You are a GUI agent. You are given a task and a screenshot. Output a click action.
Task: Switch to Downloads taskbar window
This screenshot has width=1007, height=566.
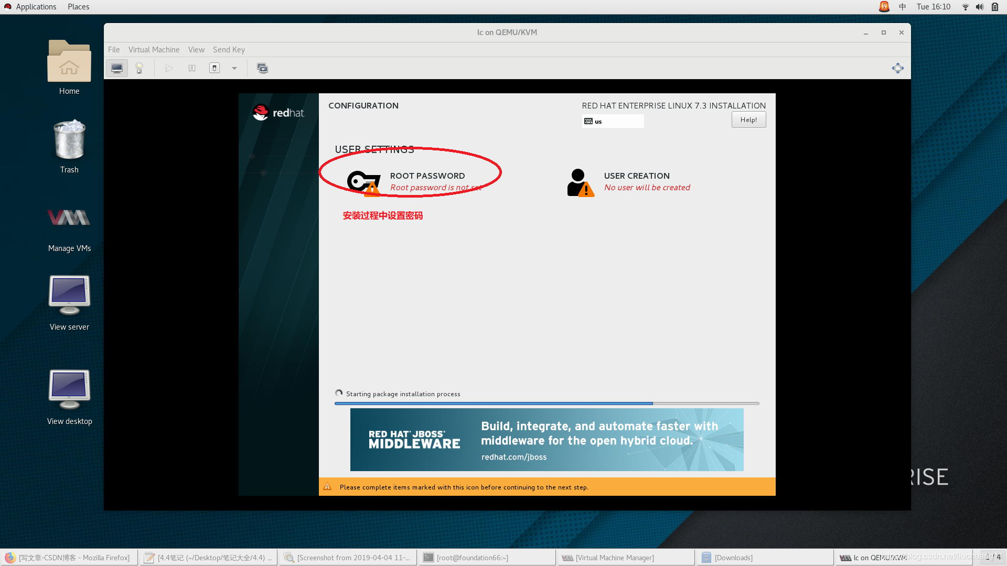(766, 558)
